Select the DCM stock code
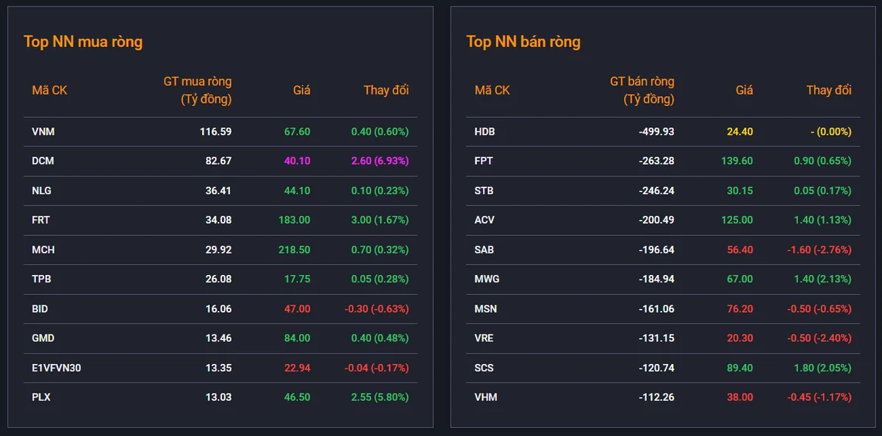882x436 pixels. point(43,161)
